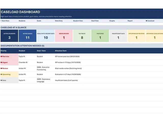Viewport: 163px width, 122px height.
Task: Click 'IEP review past due (09/22/2026)'
Action: coord(67,56)
